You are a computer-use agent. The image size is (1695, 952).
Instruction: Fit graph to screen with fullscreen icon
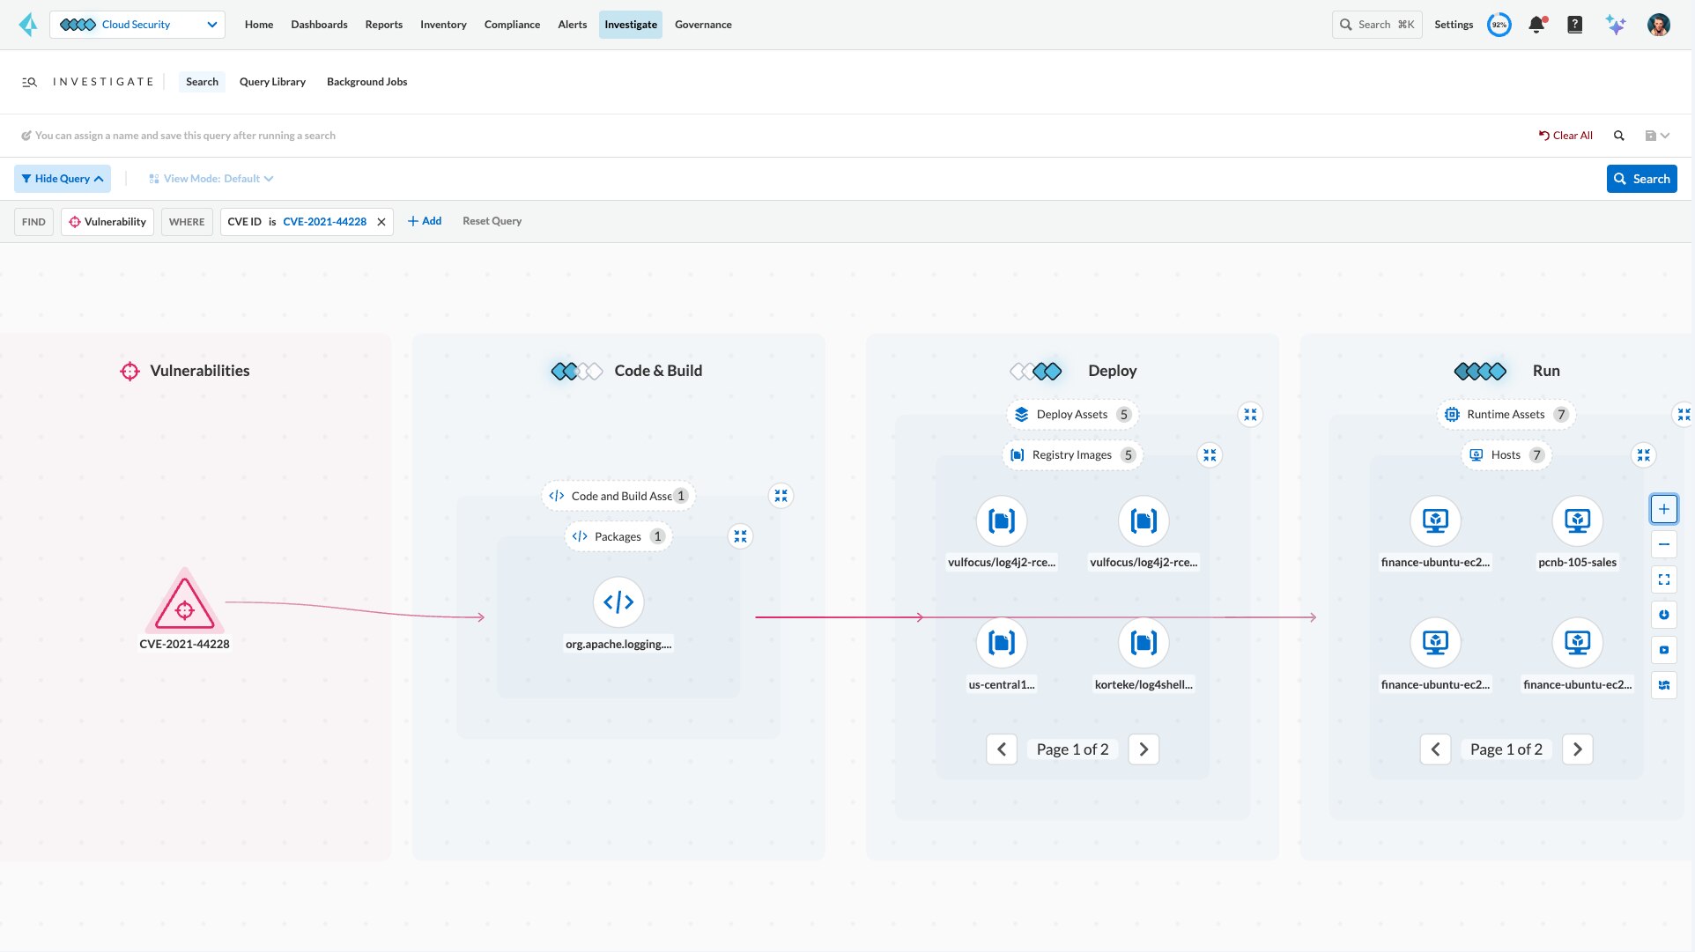(x=1664, y=579)
